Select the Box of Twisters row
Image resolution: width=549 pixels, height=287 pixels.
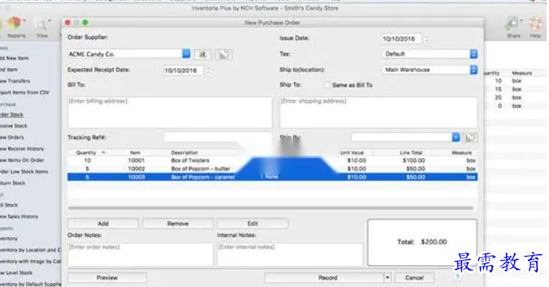coord(272,160)
